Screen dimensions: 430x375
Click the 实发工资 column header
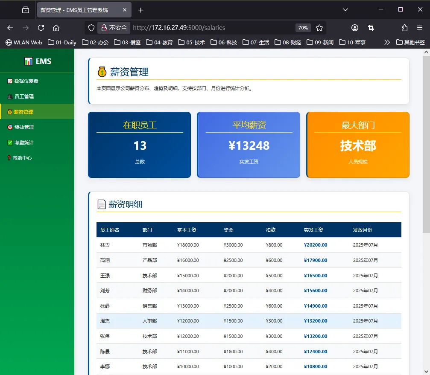313,230
